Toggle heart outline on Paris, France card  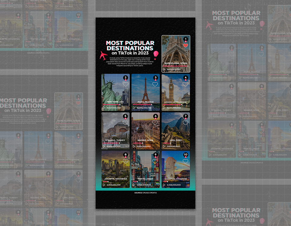[155, 84]
